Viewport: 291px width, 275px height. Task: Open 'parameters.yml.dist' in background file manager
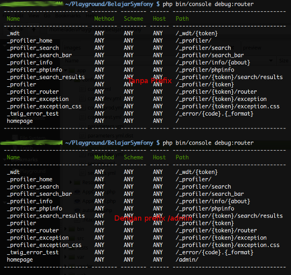(x=110, y=136)
